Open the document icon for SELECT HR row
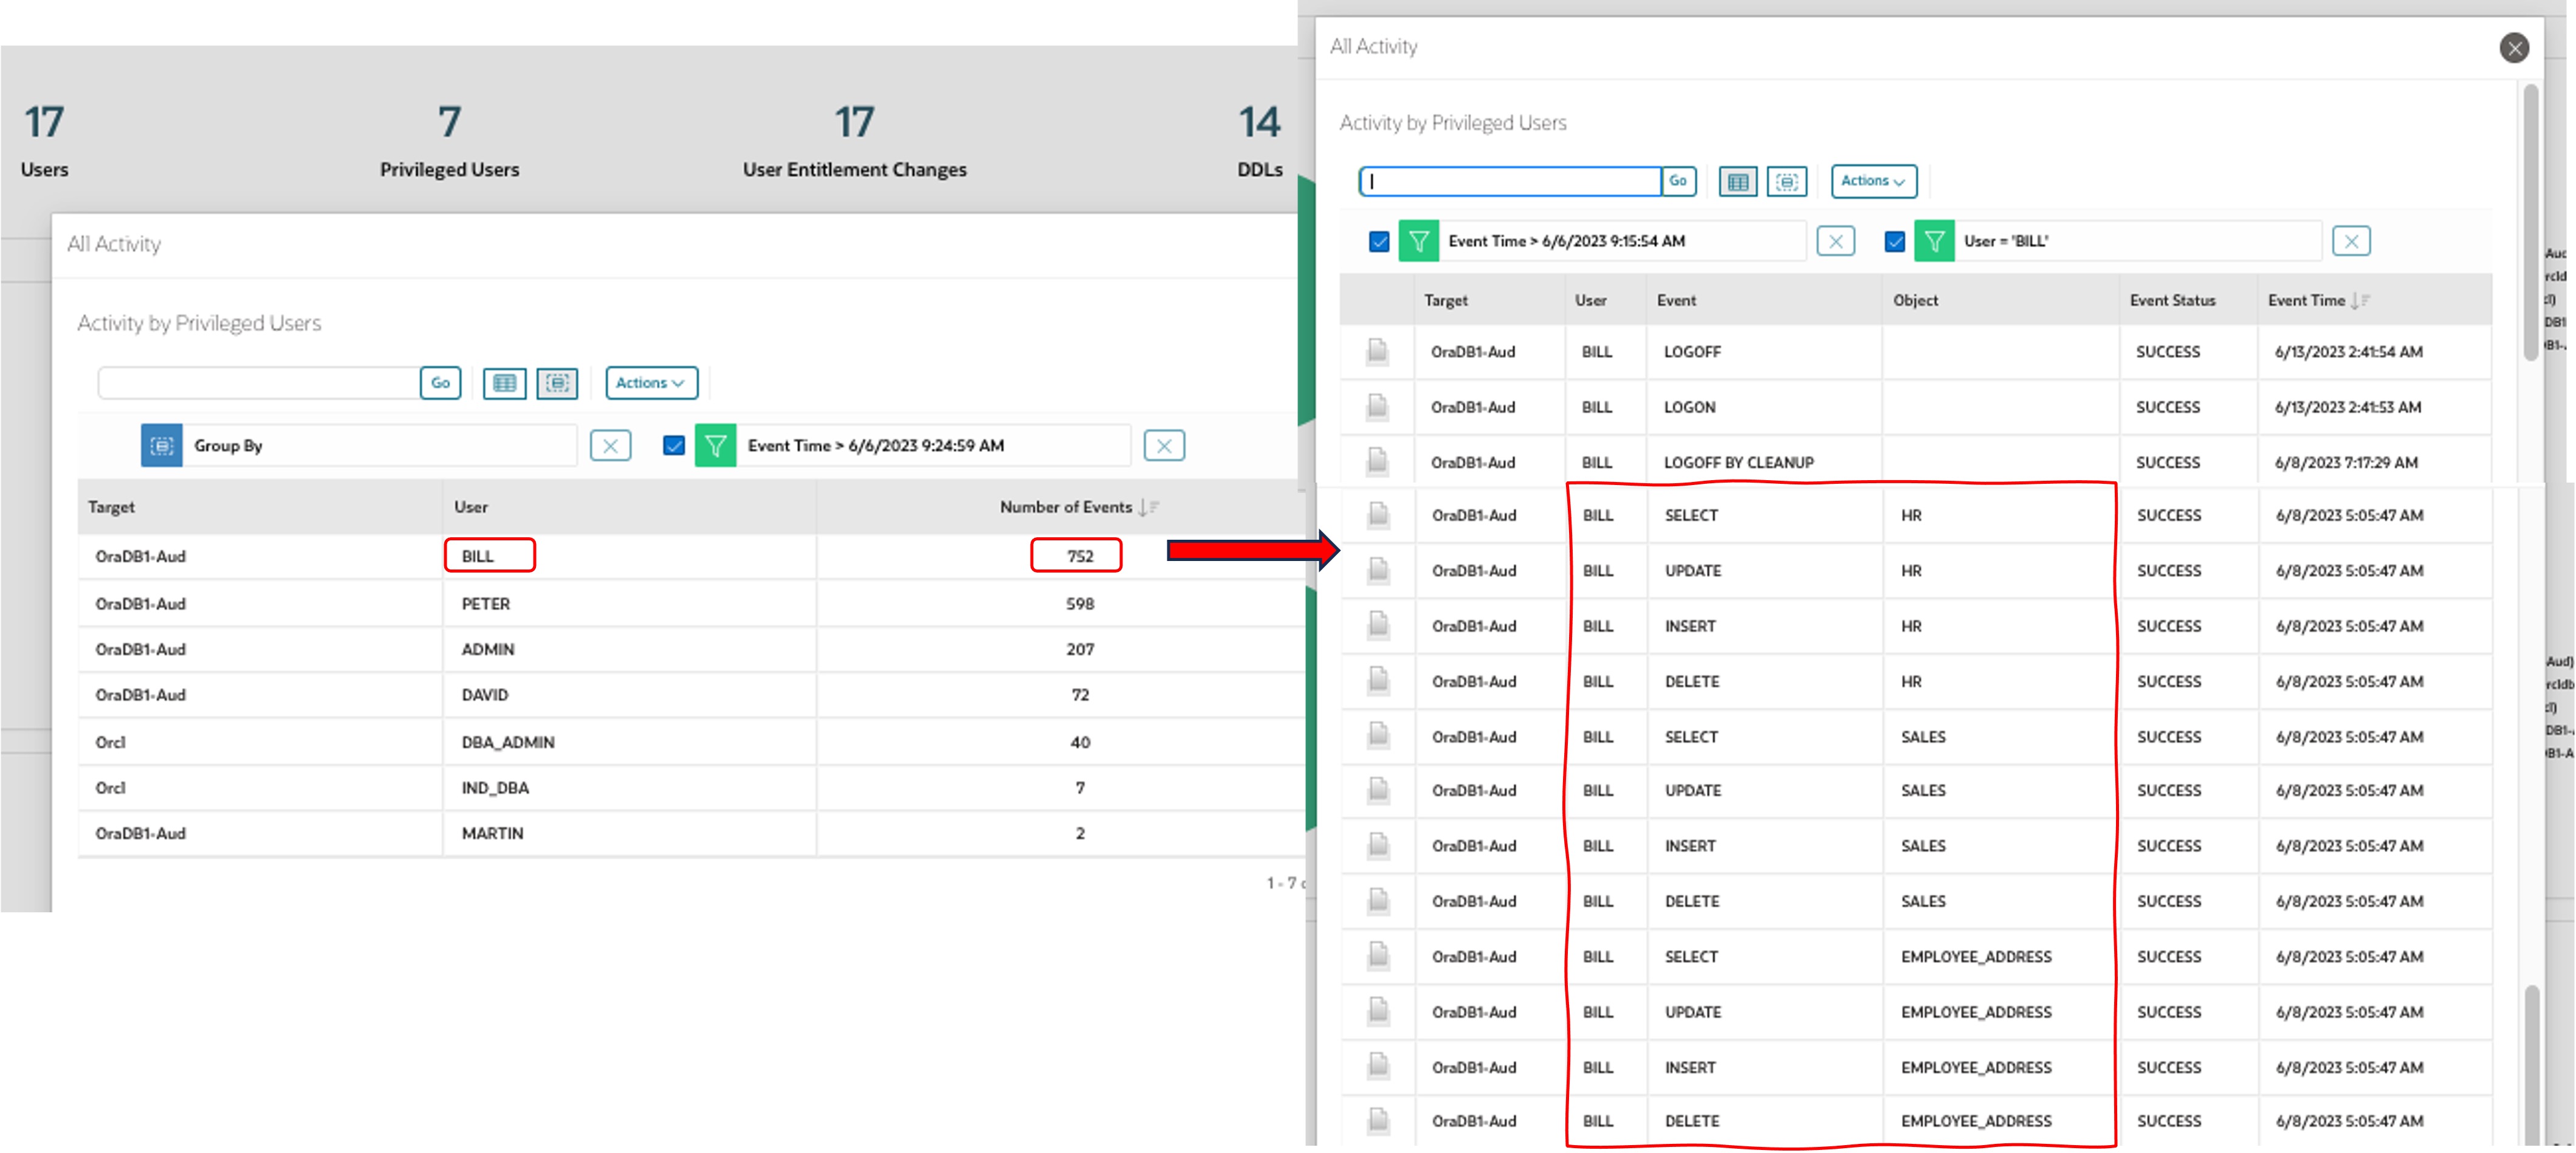This screenshot has width=2576, height=1153. [x=1379, y=515]
